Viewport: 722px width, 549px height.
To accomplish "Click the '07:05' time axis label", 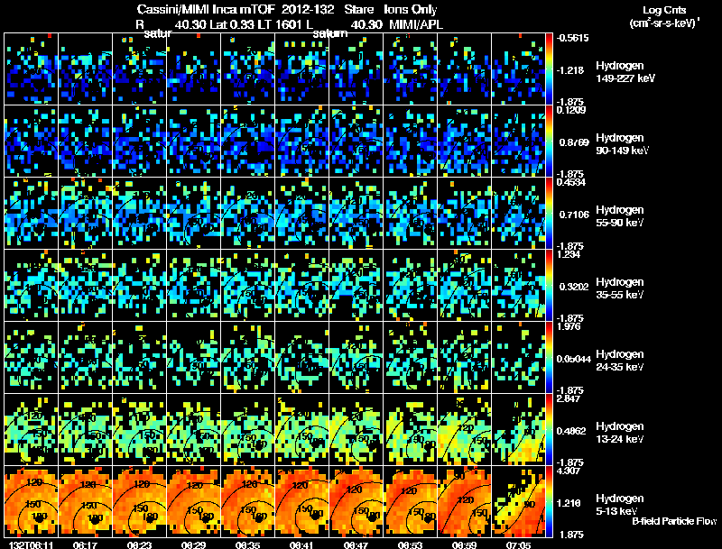I will click(518, 545).
